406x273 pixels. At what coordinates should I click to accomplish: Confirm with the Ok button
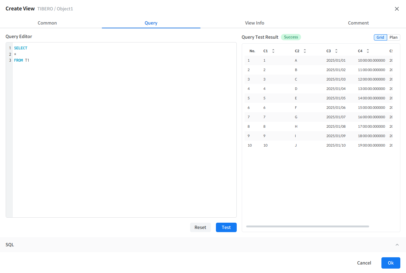(391, 263)
